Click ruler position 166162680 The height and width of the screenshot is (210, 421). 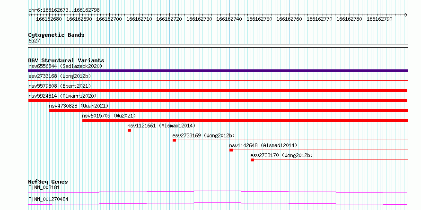coord(49,19)
